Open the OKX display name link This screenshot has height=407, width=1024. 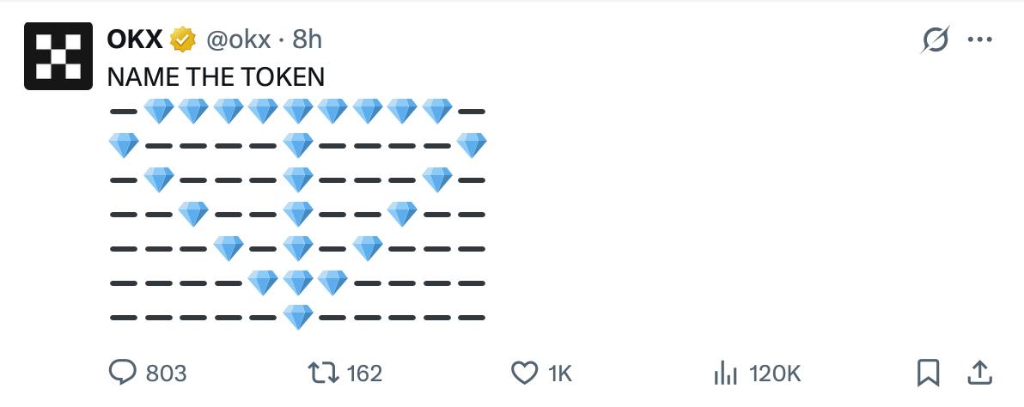point(135,39)
